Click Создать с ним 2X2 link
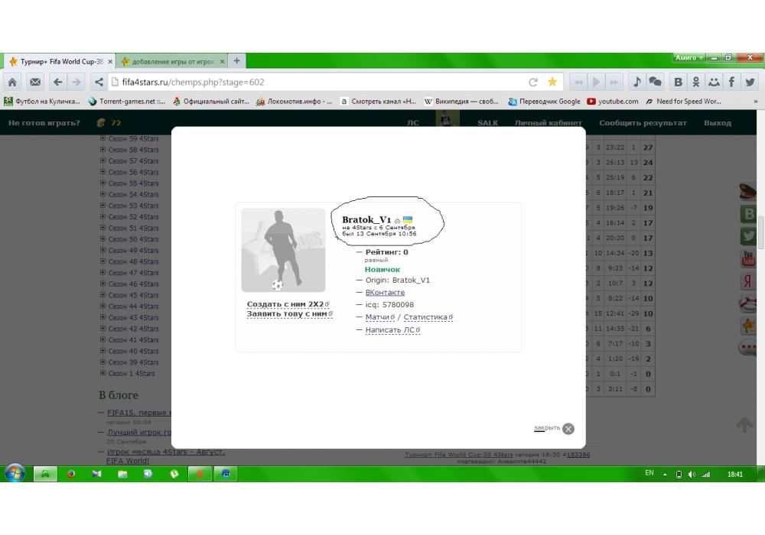765x535 pixels. click(x=285, y=304)
